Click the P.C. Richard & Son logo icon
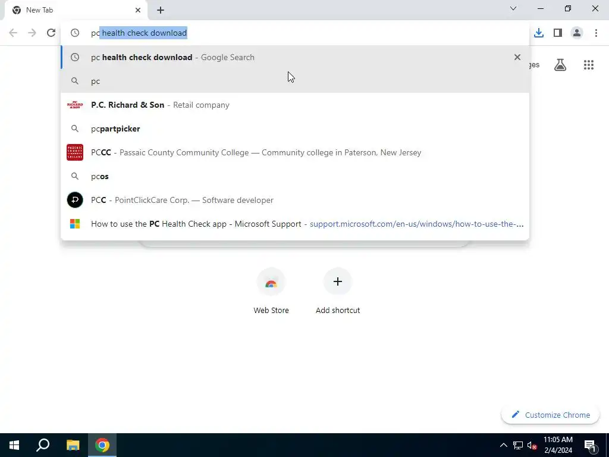 point(75,105)
